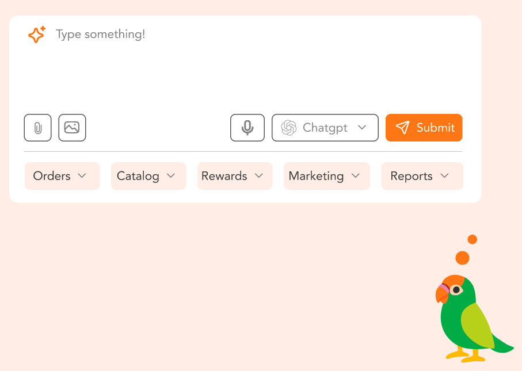Click the paper plane send icon
The image size is (522, 371).
pos(403,128)
